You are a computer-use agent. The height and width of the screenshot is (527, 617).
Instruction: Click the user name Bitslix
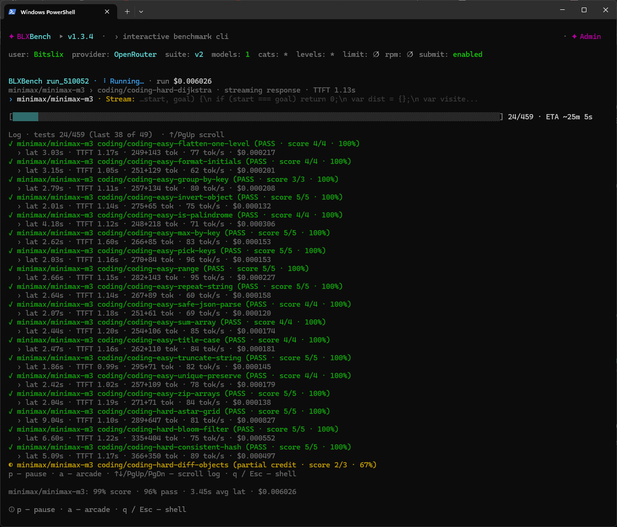[x=49, y=54]
